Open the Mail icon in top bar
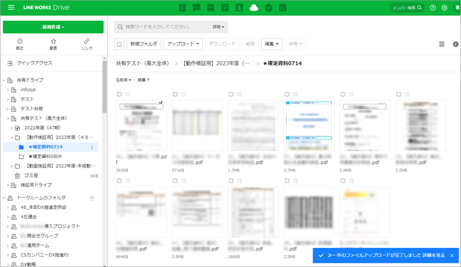The width and height of the screenshot is (461, 267). pyautogui.click(x=211, y=7)
